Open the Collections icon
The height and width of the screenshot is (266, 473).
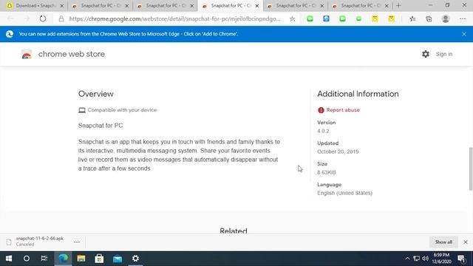(429, 18)
